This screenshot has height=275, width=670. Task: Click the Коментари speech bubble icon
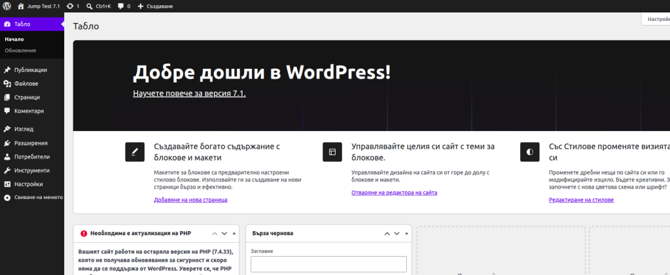(7, 111)
